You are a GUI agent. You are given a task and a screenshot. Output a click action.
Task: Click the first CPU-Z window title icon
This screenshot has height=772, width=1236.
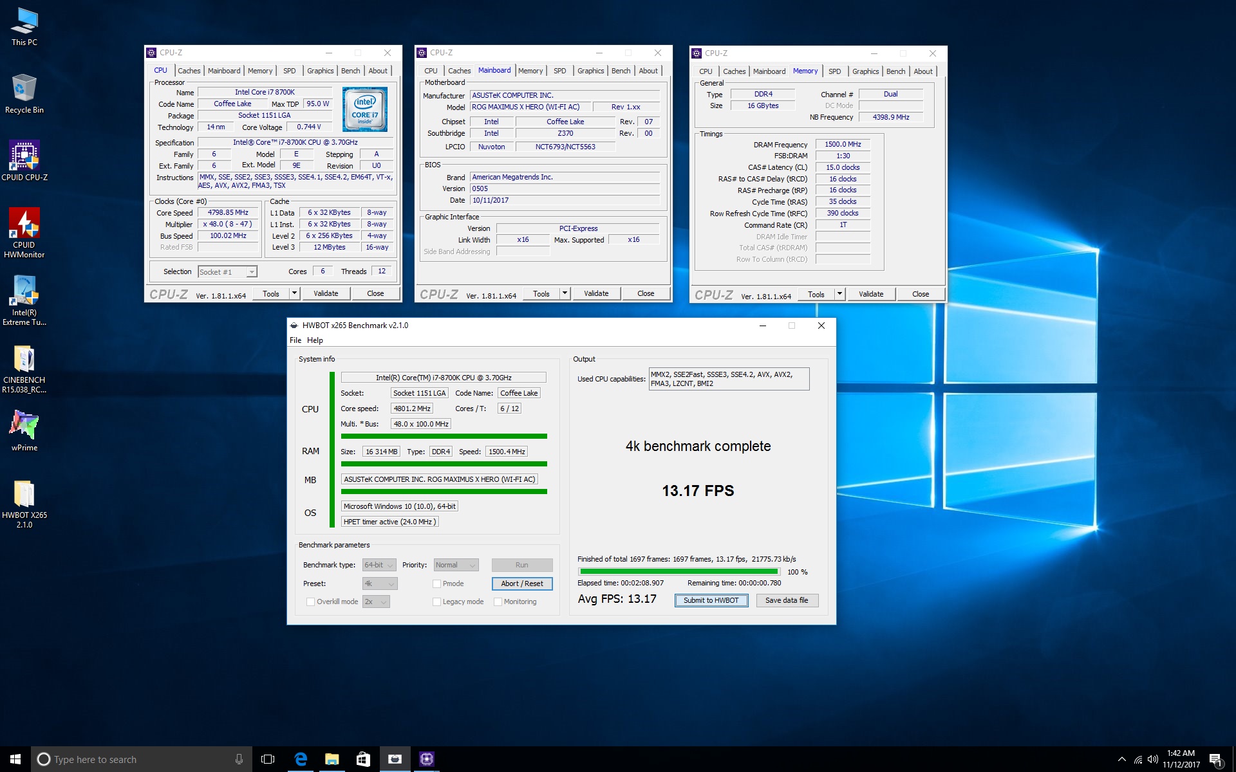coord(151,53)
